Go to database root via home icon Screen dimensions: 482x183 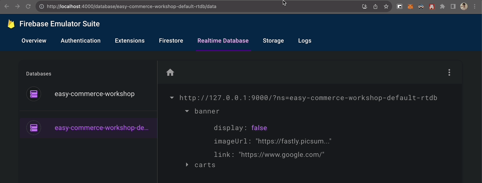pos(170,72)
